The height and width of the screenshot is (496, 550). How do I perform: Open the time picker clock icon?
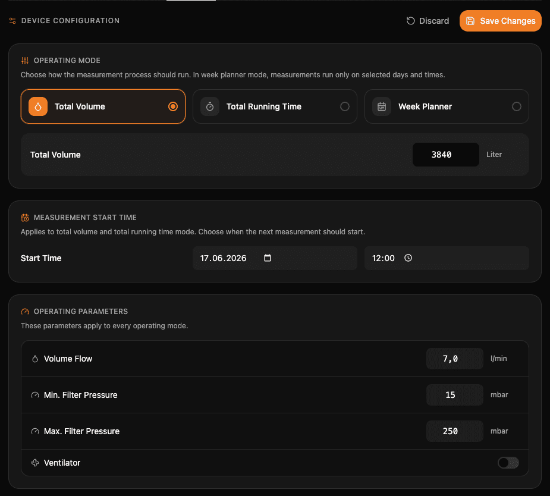(x=408, y=258)
